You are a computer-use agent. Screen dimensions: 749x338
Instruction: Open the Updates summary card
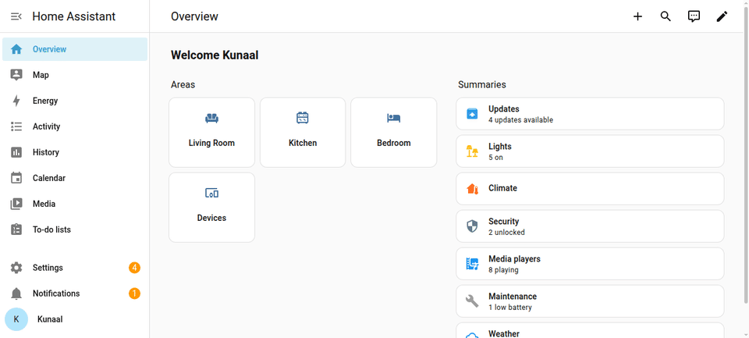[x=590, y=114]
